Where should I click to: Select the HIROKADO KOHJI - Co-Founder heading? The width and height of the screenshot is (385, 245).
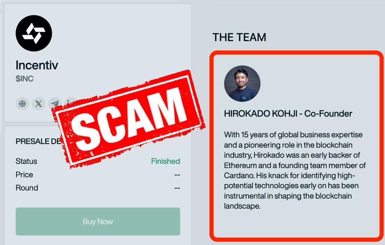click(288, 114)
